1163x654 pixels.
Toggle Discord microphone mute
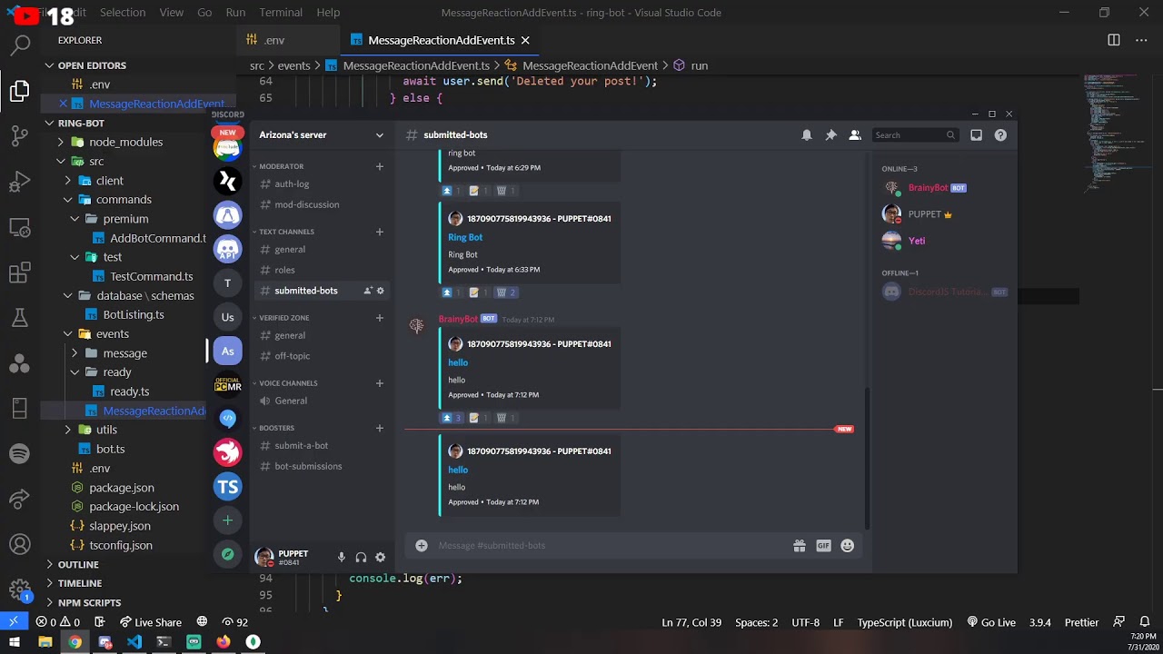[342, 557]
